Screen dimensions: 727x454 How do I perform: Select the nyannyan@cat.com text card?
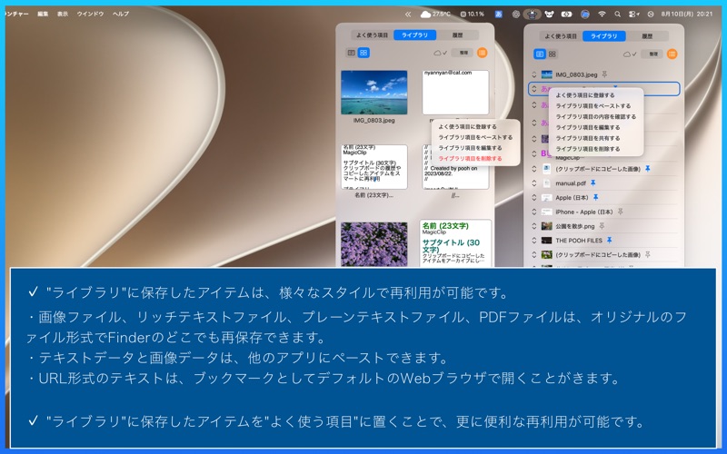455,93
